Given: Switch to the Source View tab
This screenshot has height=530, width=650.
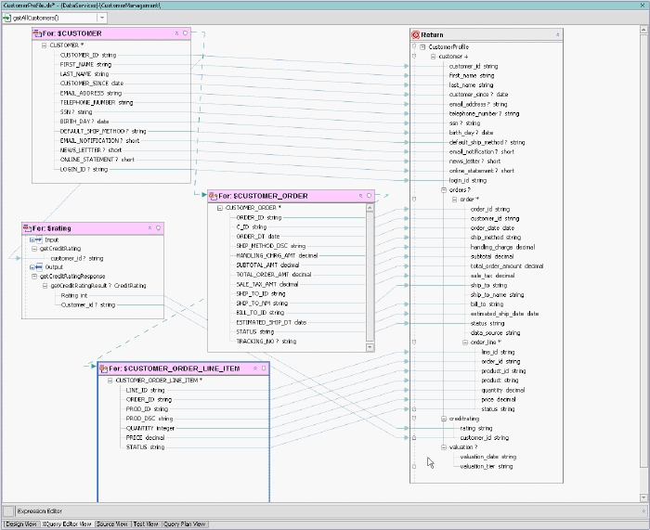Looking at the screenshot, I should click(x=112, y=524).
